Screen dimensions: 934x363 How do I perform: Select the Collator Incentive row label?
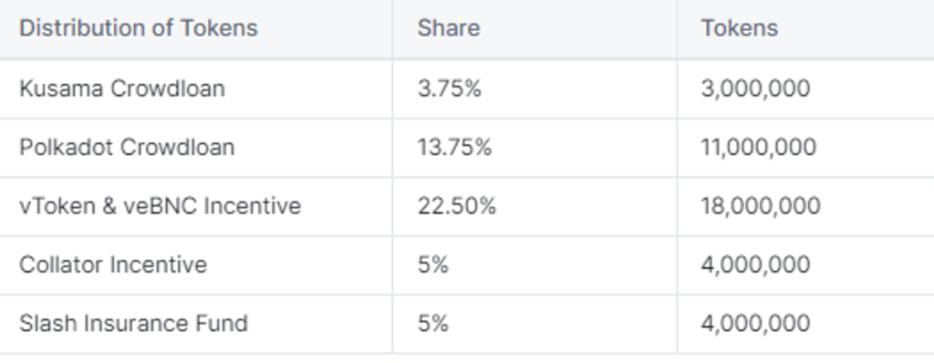113,264
